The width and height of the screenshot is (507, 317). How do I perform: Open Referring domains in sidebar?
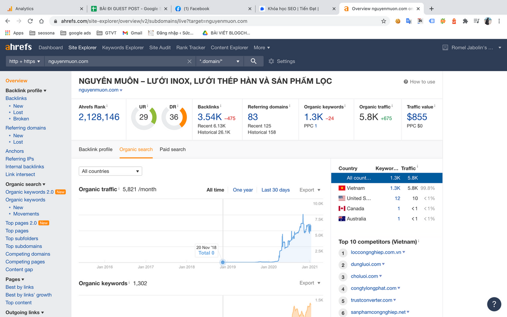coord(26,128)
